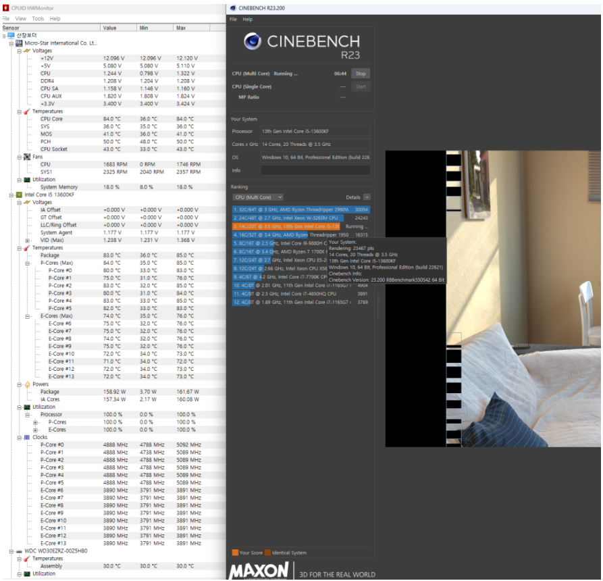The image size is (603, 581).
Task: Expand the VID (Max) node
Action: tap(27, 241)
